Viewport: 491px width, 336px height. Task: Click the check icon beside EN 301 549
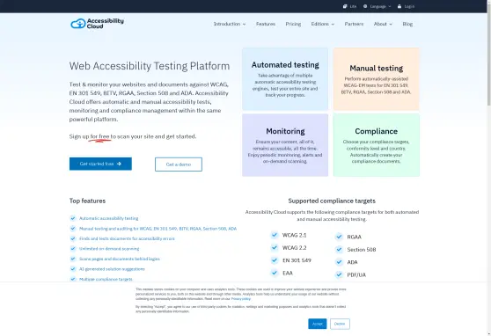pos(275,260)
